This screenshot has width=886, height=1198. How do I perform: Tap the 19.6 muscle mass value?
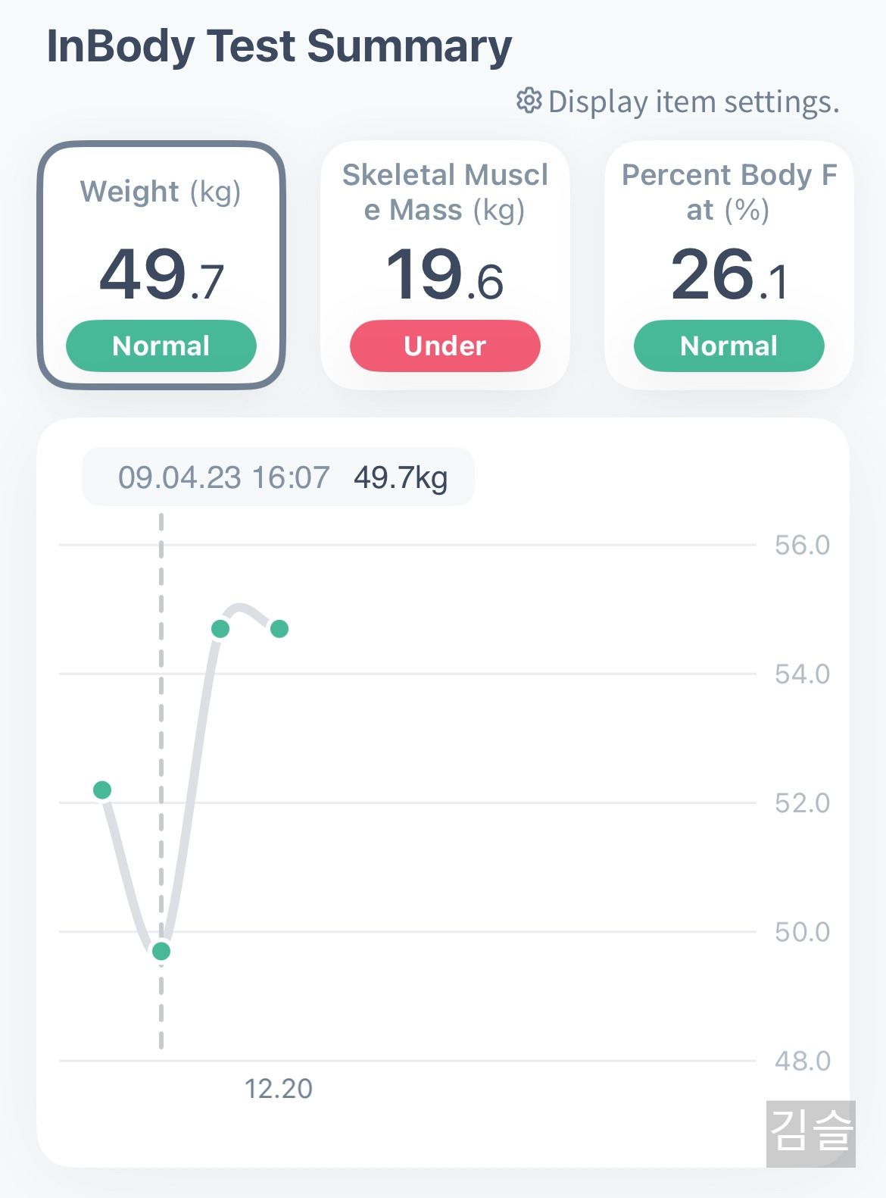(x=445, y=274)
